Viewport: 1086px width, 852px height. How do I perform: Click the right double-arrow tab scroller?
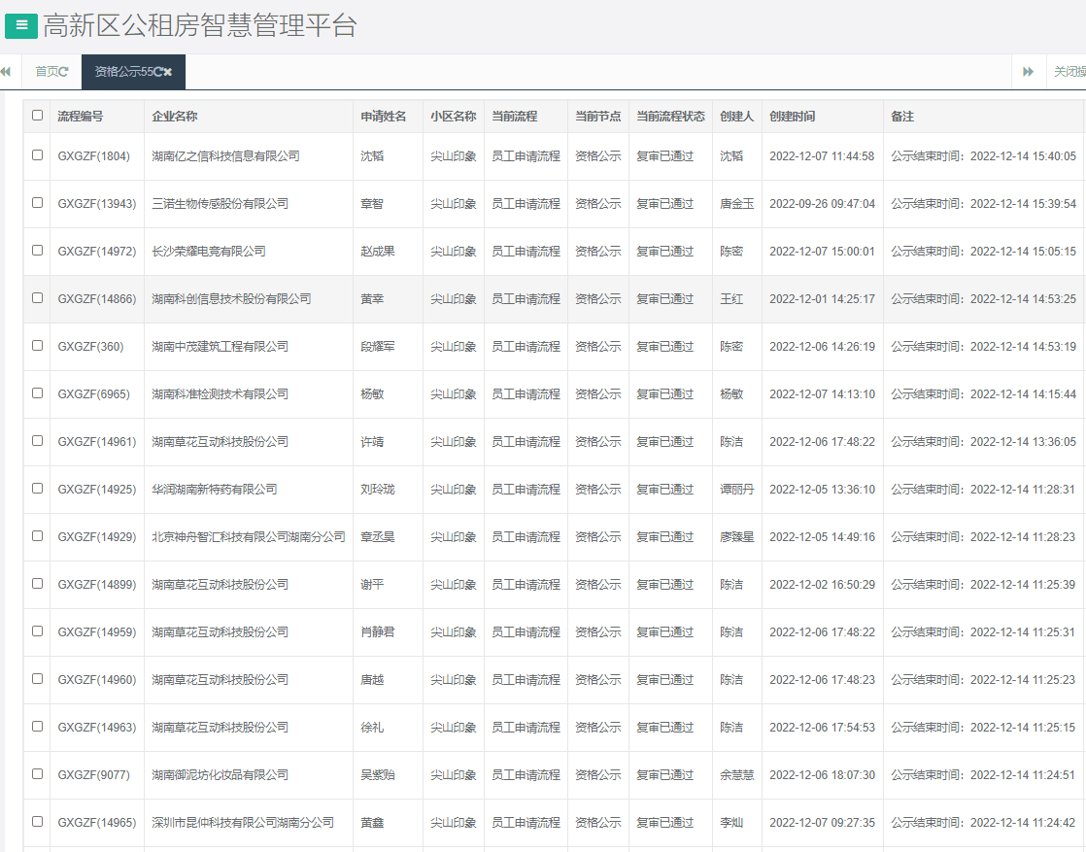(1029, 71)
